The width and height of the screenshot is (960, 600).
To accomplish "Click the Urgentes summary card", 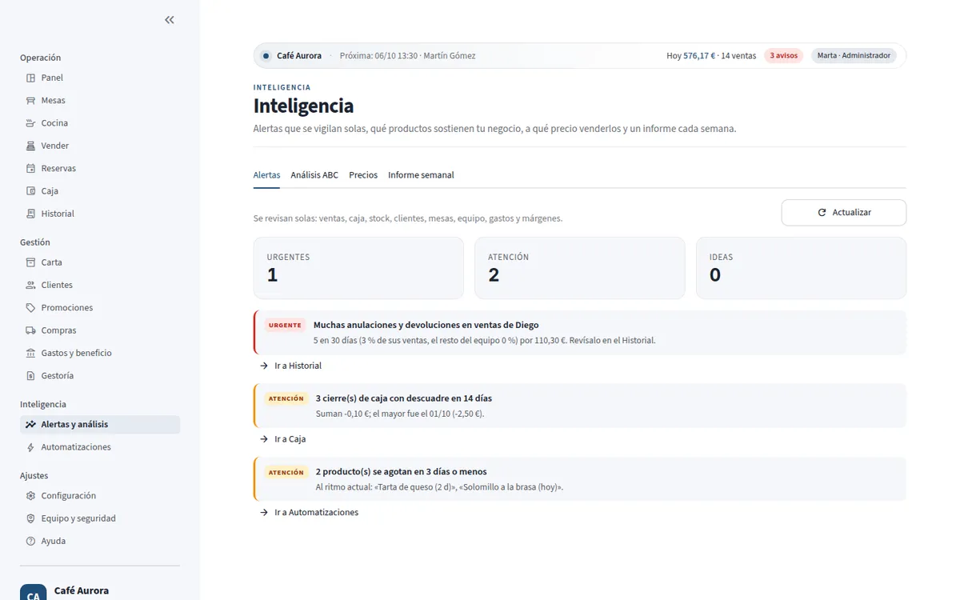I will coord(358,268).
